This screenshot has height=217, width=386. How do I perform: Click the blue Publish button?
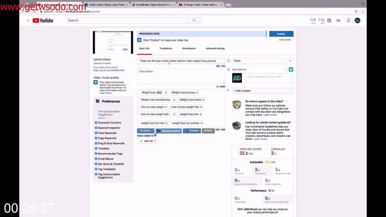(x=281, y=34)
